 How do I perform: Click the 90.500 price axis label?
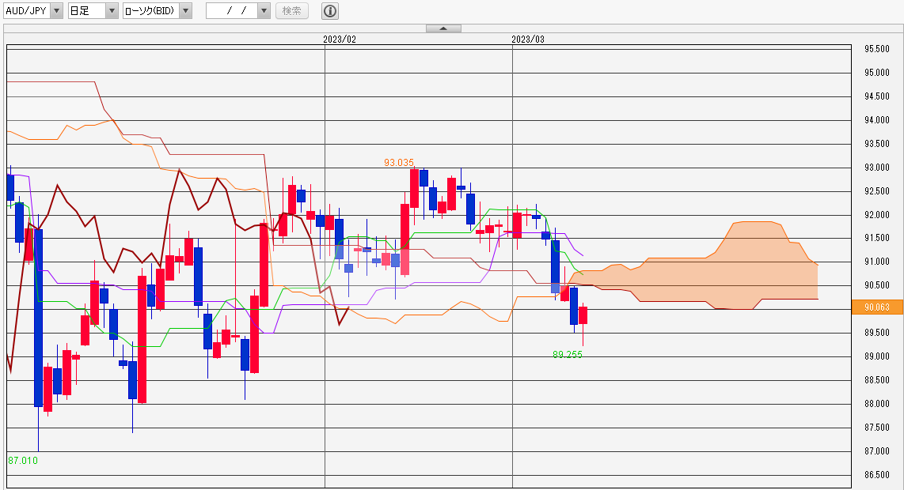(877, 285)
